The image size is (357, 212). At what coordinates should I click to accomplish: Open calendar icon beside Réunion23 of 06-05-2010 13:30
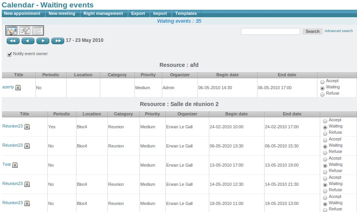coord(27,146)
